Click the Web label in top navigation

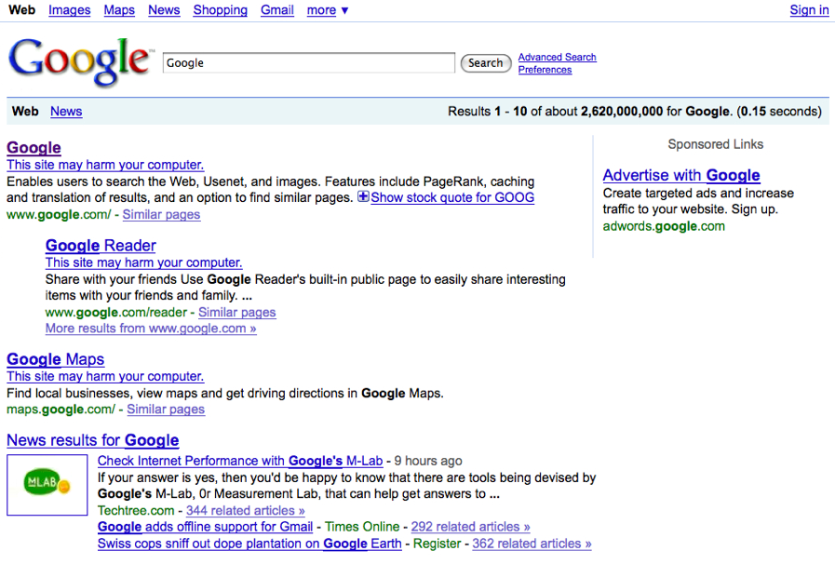(21, 10)
